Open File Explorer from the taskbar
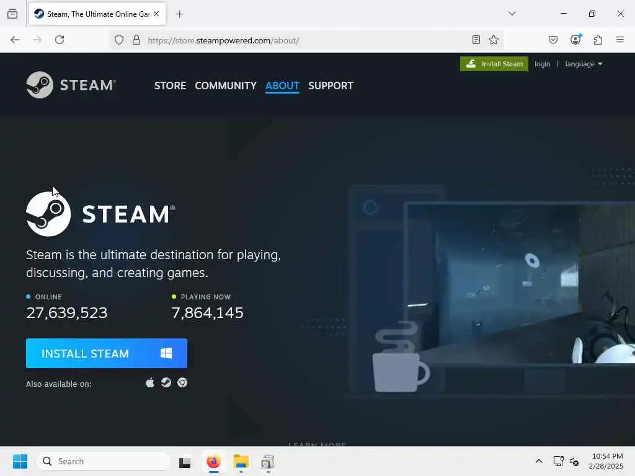Image resolution: width=635 pixels, height=476 pixels. point(241,461)
